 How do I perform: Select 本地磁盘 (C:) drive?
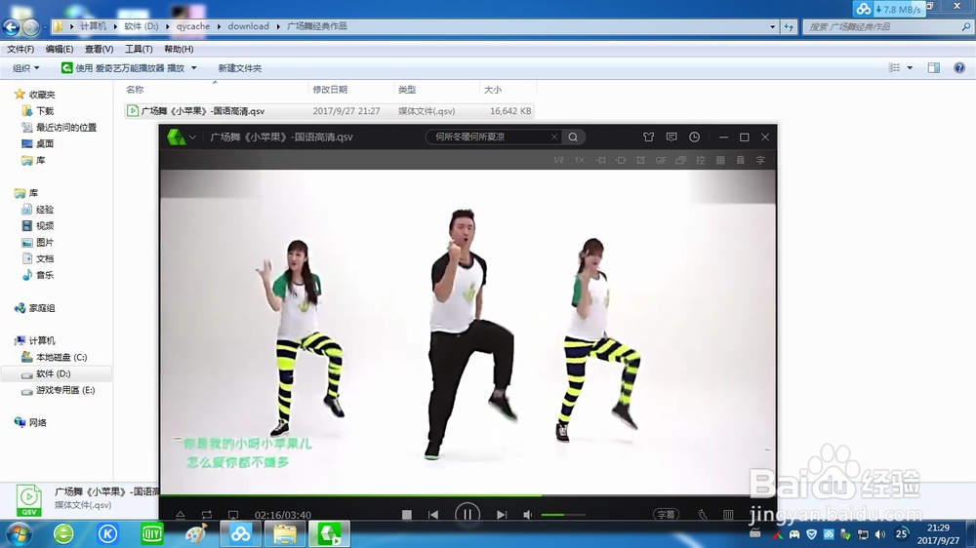pos(54,357)
